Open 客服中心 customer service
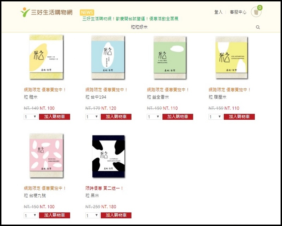The width and height of the screenshot is (282, 226). (238, 12)
